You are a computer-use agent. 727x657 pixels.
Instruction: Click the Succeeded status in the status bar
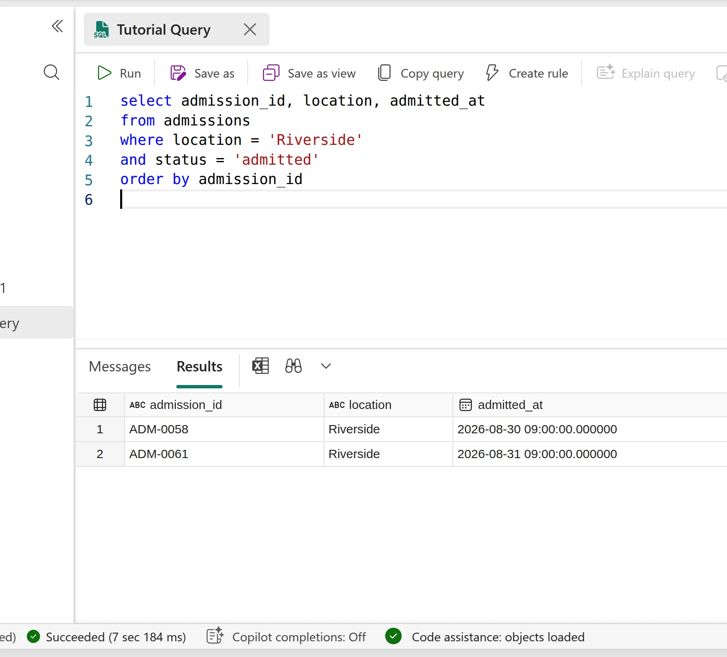coord(107,637)
